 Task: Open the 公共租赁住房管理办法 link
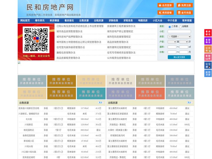(119, 58)
